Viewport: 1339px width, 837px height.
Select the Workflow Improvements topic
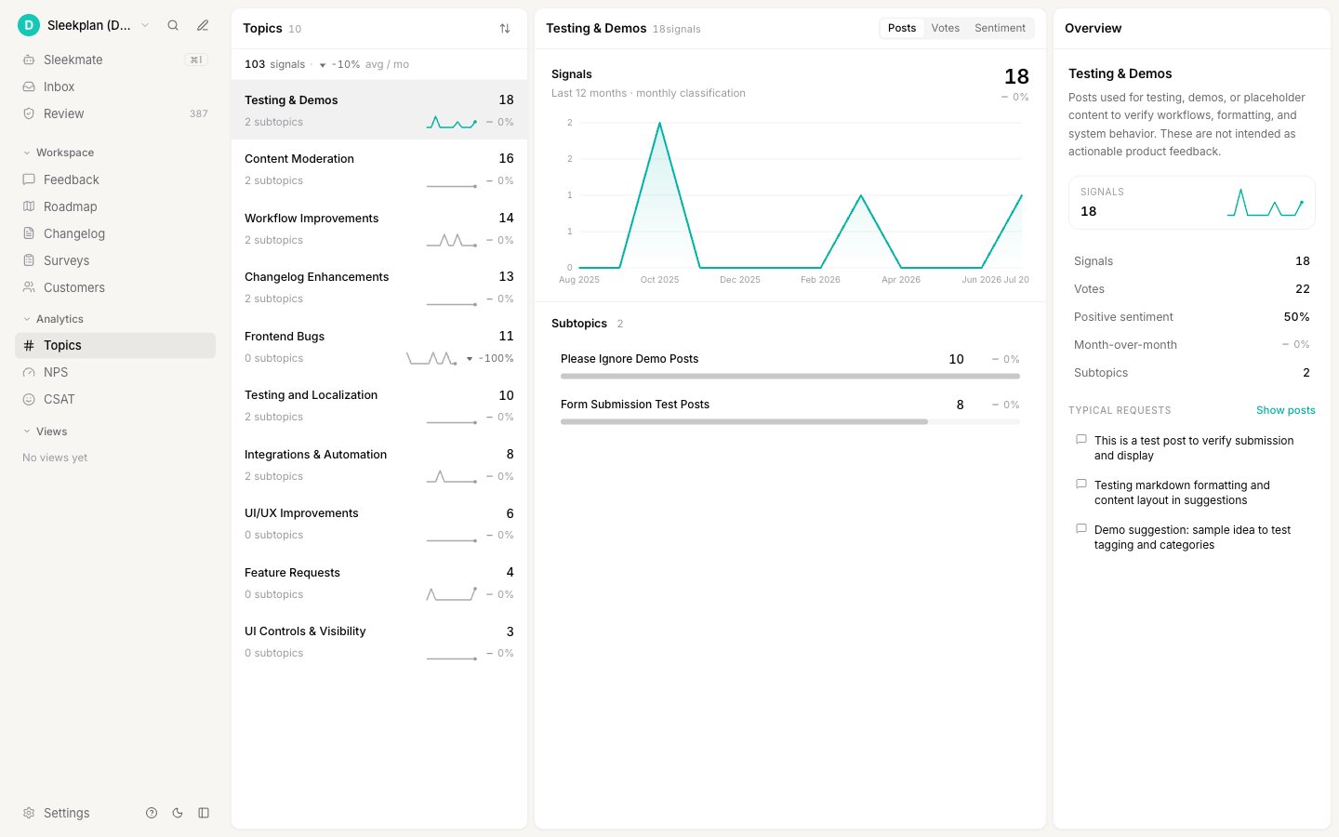point(379,229)
